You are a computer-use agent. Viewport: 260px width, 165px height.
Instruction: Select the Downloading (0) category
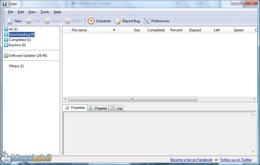click(x=21, y=35)
